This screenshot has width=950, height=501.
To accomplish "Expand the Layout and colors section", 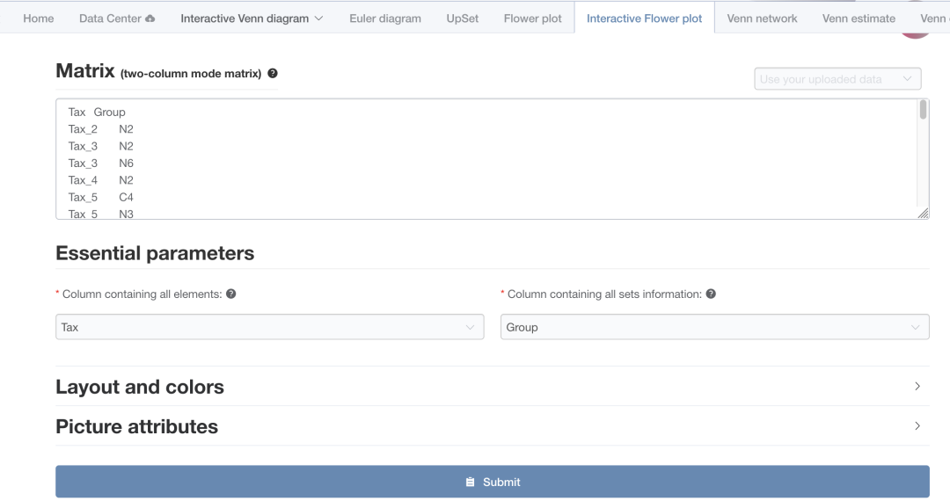I will coord(492,386).
